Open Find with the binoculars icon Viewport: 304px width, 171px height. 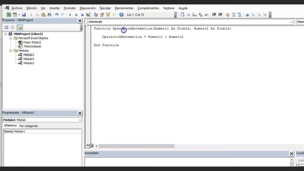(x=49, y=15)
